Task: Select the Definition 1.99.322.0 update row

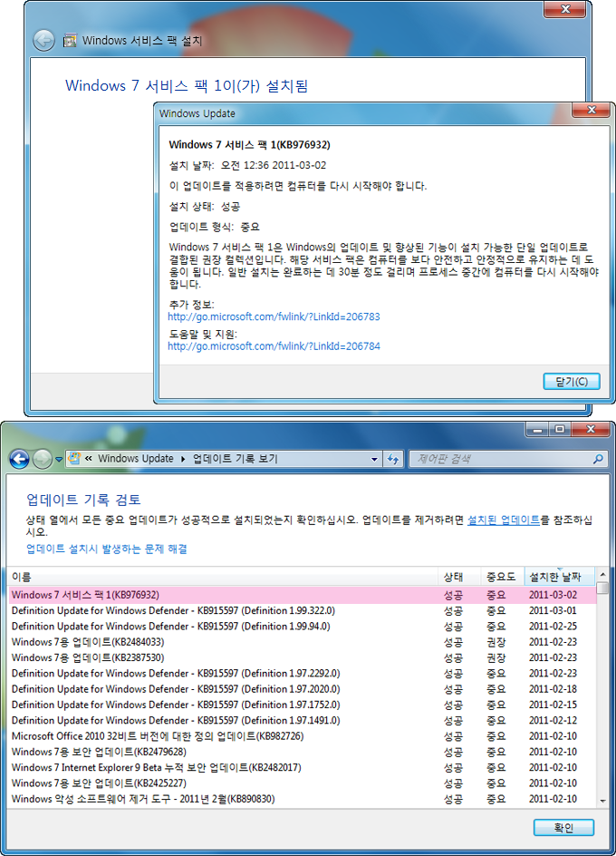Action: coord(303,610)
